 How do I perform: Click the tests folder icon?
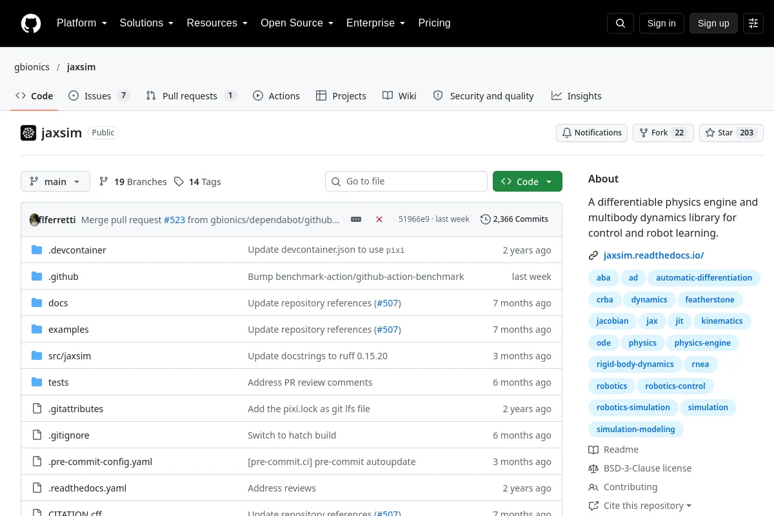[x=37, y=382]
